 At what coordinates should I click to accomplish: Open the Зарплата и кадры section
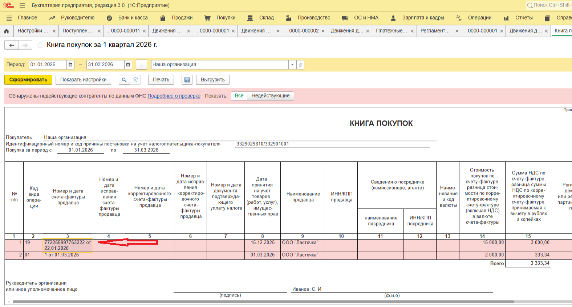coord(423,18)
